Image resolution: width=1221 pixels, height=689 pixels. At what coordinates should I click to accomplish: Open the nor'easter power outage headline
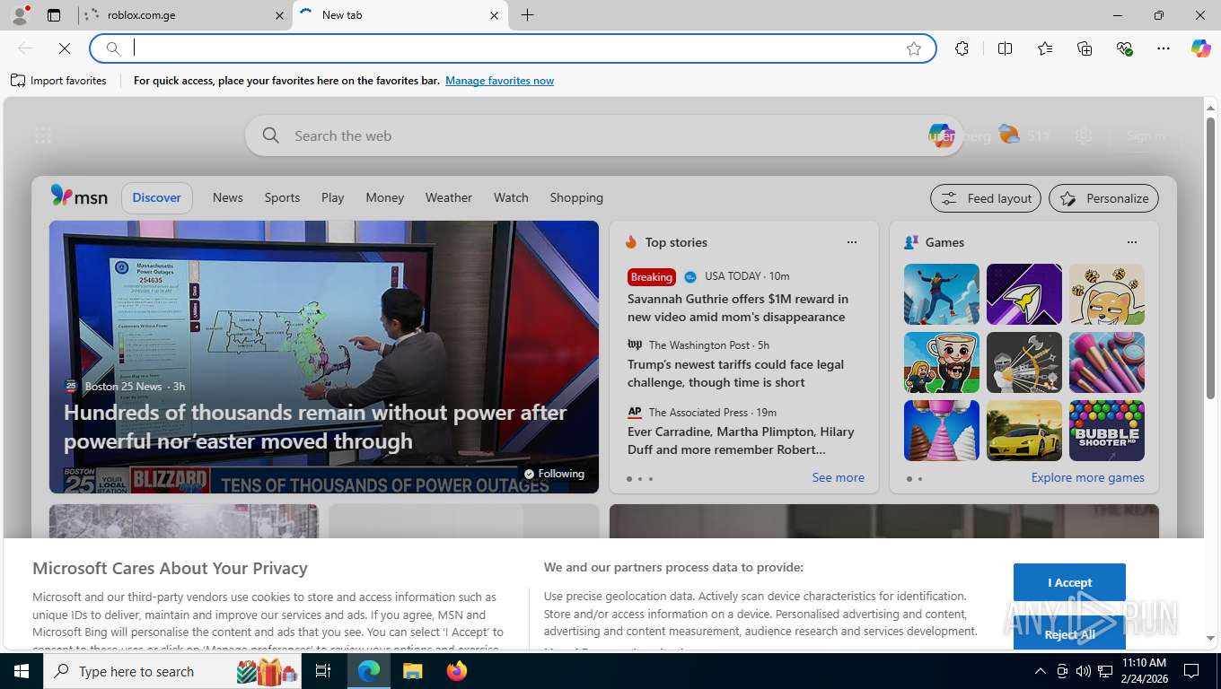315,427
